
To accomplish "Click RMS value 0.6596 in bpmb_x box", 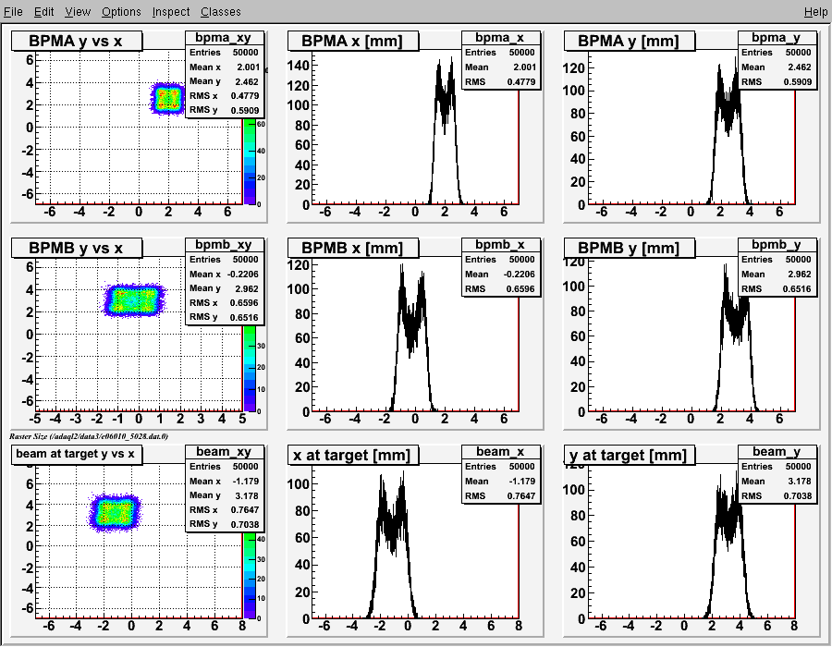I will click(x=521, y=288).
